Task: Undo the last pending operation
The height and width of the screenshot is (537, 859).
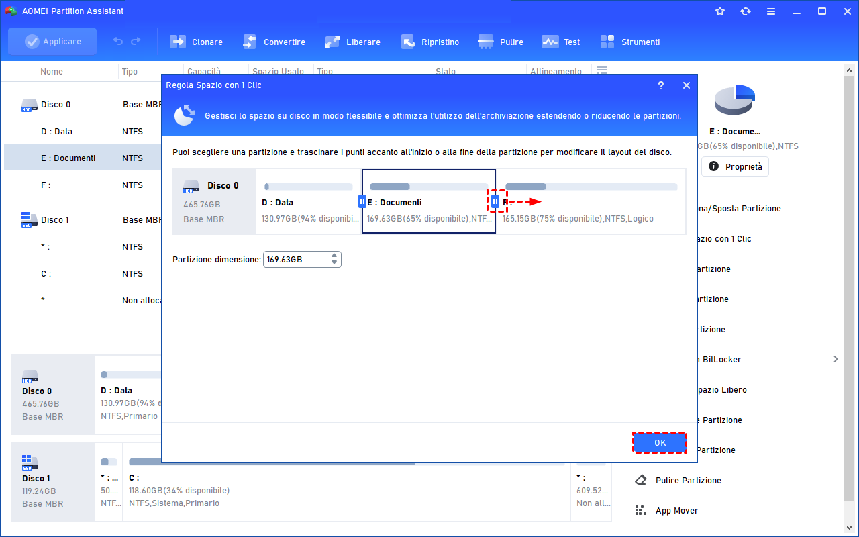Action: 118,42
